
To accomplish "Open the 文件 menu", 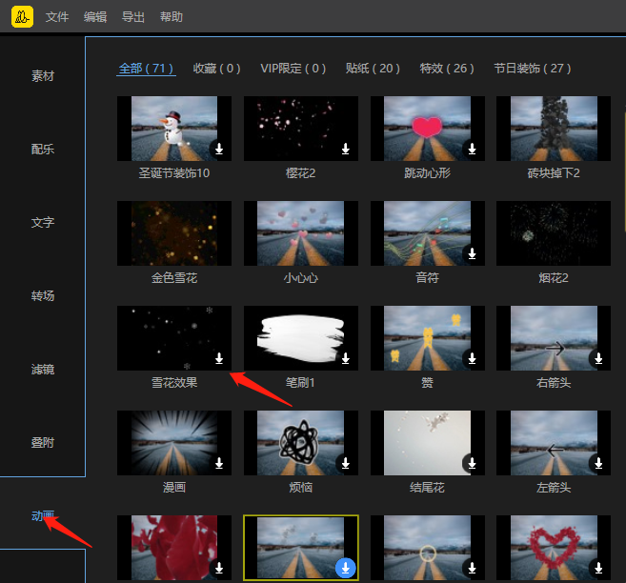I will 57,17.
